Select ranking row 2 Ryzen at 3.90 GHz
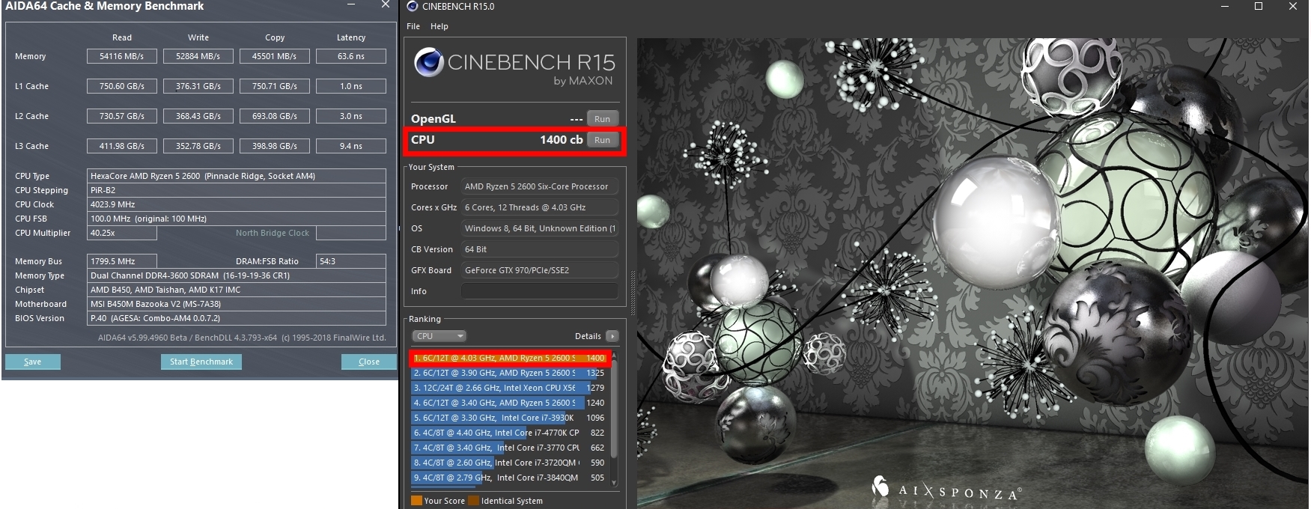 [509, 373]
